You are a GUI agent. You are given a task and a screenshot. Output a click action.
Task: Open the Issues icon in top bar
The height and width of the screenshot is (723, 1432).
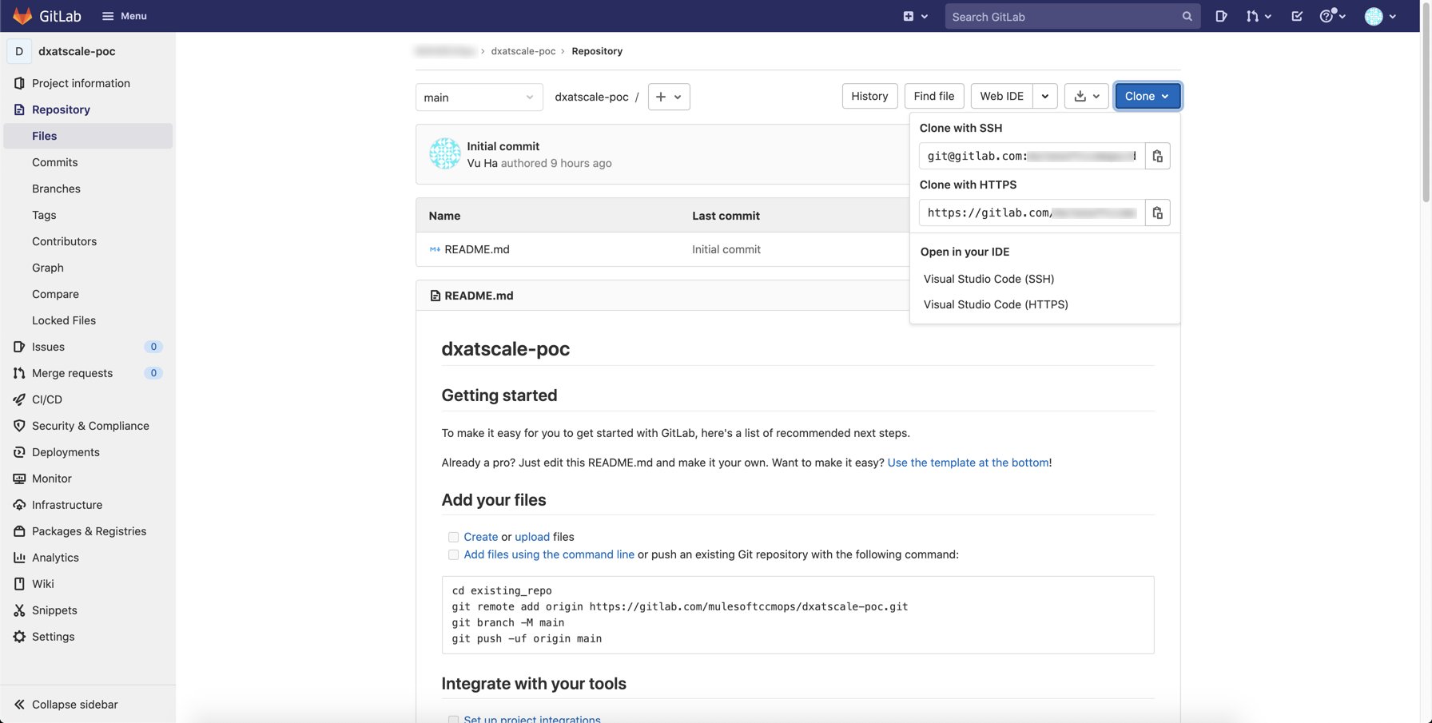coord(1221,16)
